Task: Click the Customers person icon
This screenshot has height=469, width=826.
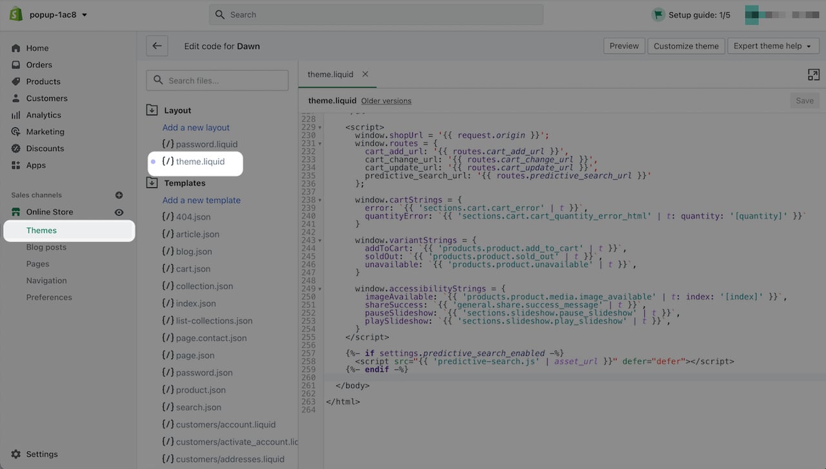Action: click(16, 98)
